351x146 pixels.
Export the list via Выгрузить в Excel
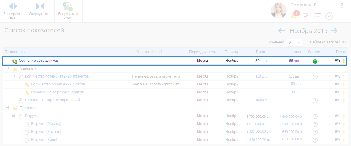(68, 11)
